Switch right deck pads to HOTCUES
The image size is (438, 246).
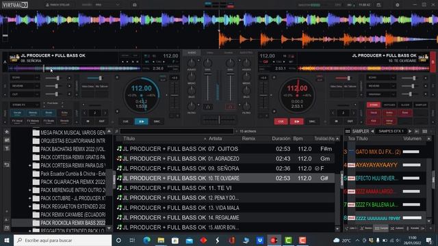[x=389, y=105]
